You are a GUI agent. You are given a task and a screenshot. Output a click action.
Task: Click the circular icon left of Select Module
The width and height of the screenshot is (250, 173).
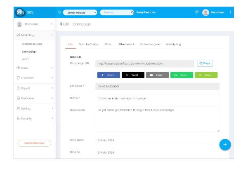pyautogui.click(x=59, y=12)
